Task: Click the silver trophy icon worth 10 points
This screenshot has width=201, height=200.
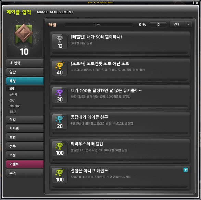Action: (x=60, y=39)
